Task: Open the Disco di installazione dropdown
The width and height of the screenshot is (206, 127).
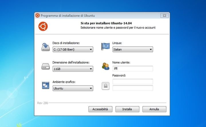Action: 73,49
